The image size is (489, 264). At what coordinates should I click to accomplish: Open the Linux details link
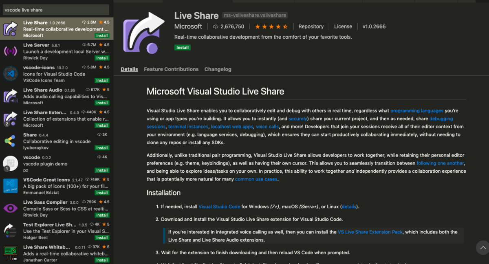tap(349, 207)
